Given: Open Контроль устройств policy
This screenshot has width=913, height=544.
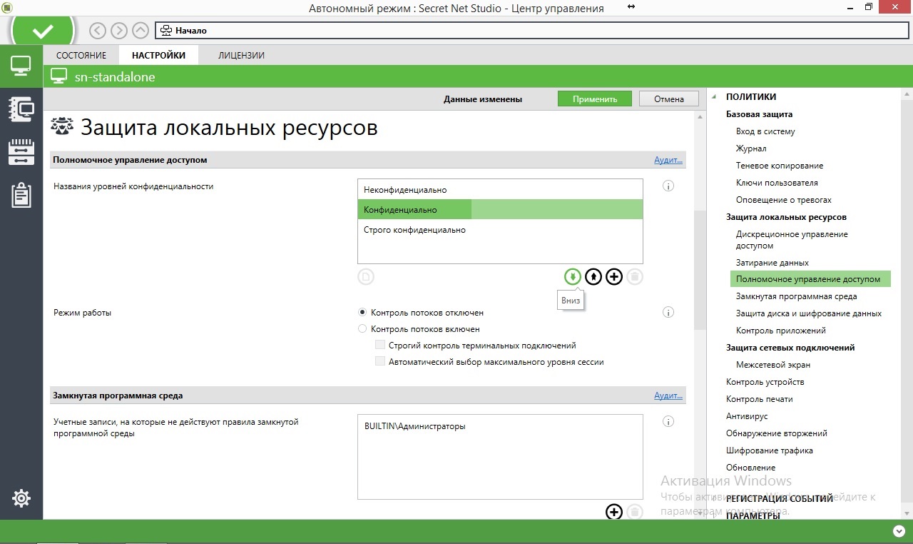Looking at the screenshot, I should coord(765,382).
